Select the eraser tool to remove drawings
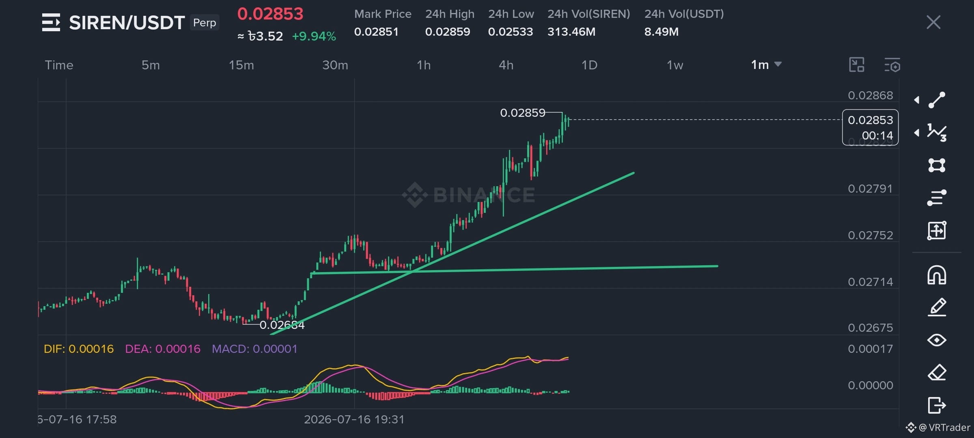 [937, 372]
